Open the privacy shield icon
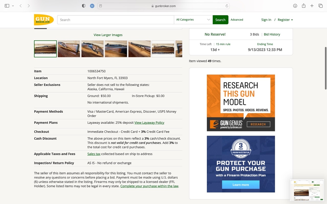 pyautogui.click(x=84, y=6)
